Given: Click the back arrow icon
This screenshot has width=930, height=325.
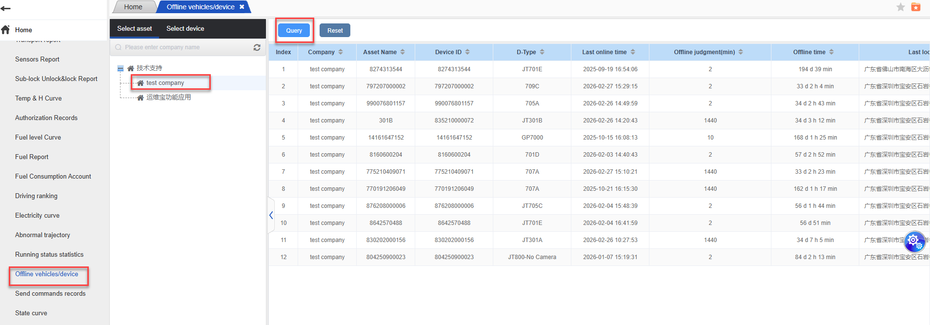Looking at the screenshot, I should [x=6, y=8].
